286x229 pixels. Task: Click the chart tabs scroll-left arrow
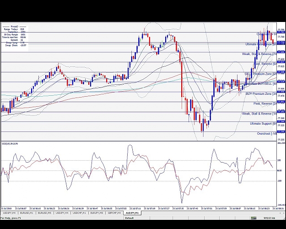pos(280,213)
